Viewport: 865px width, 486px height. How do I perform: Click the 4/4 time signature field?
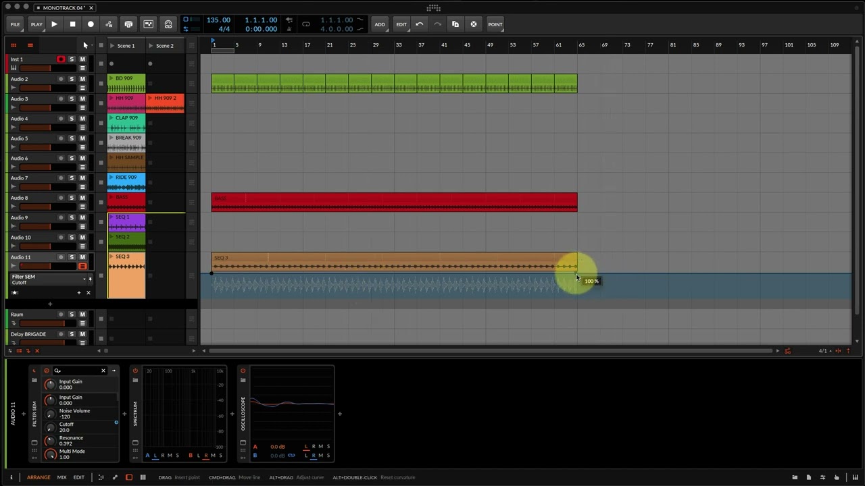coord(224,29)
